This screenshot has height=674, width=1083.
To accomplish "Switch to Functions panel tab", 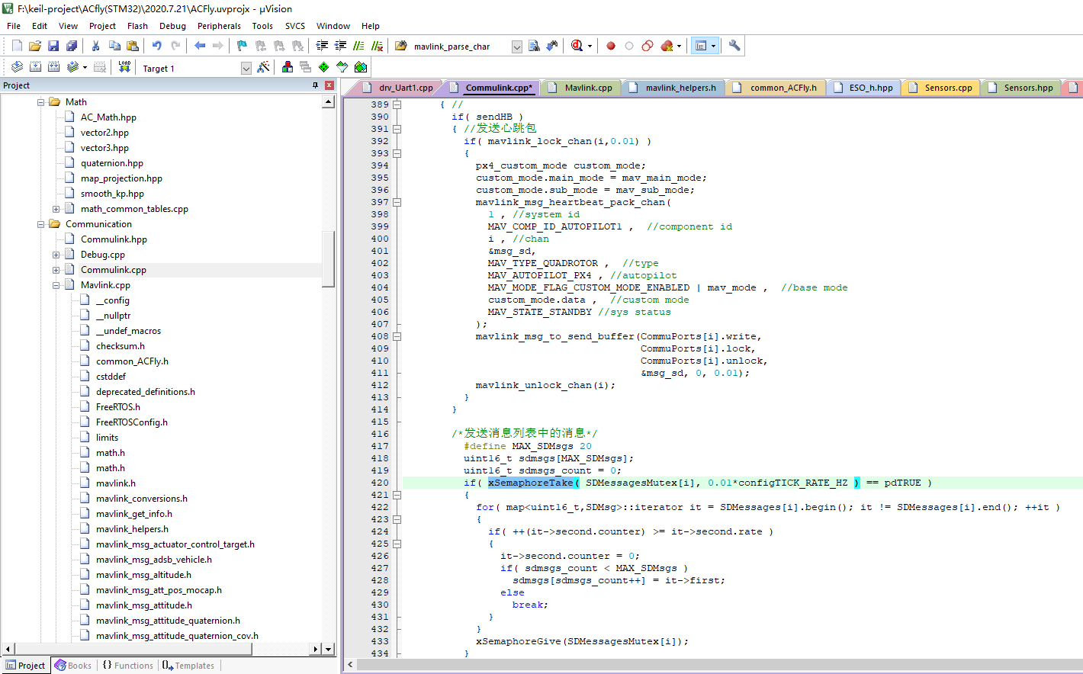I will point(127,666).
